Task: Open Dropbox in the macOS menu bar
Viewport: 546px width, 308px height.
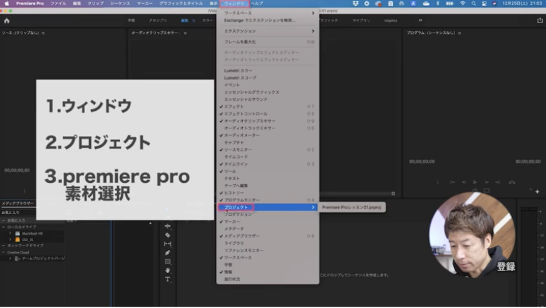Action: (x=356, y=4)
